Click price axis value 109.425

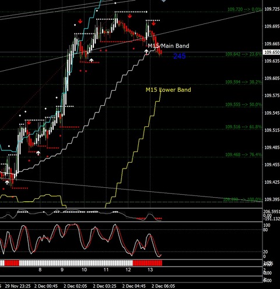[x=272, y=182]
